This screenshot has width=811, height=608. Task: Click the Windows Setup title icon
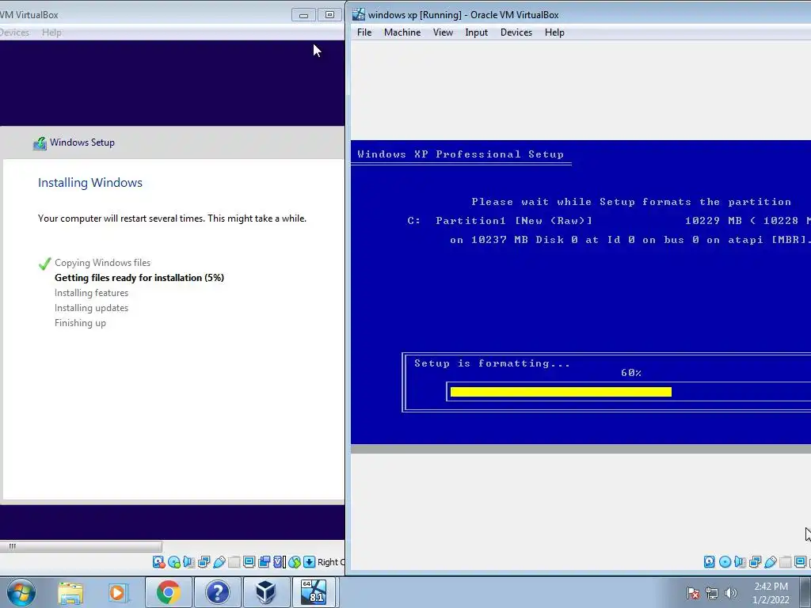click(40, 143)
